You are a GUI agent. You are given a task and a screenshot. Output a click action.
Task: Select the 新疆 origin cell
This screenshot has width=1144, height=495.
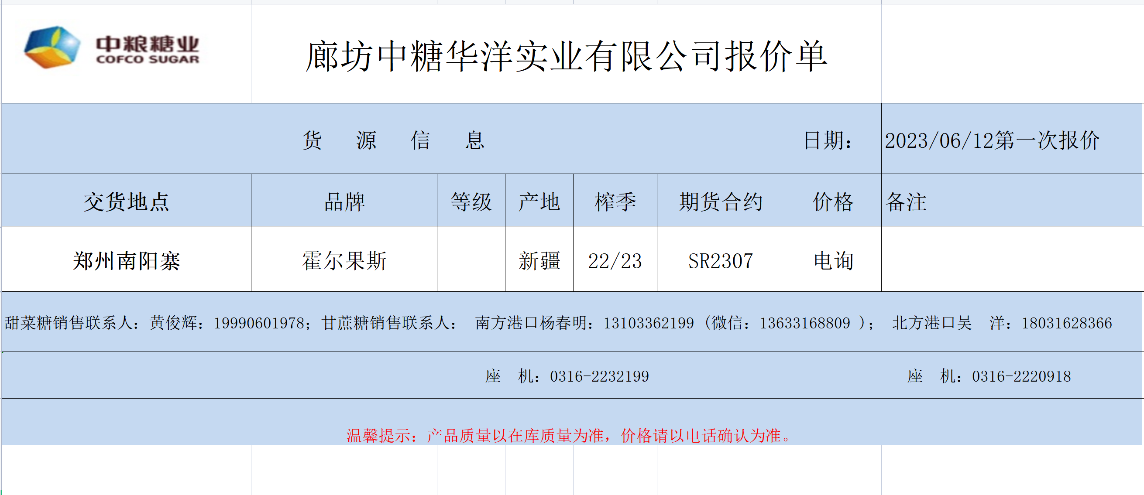click(x=539, y=261)
